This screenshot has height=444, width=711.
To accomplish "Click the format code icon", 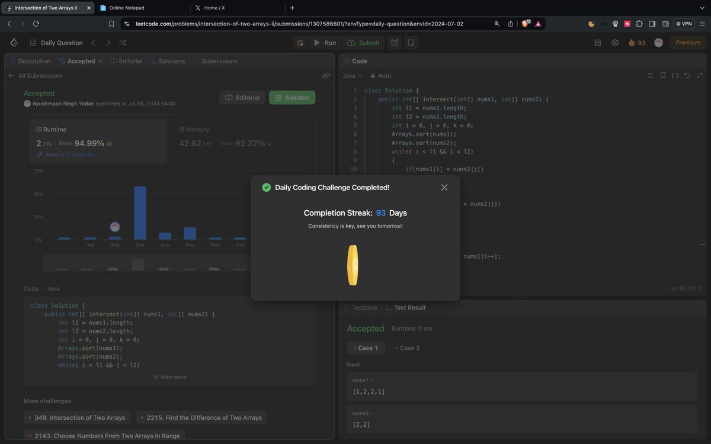I will pos(650,76).
